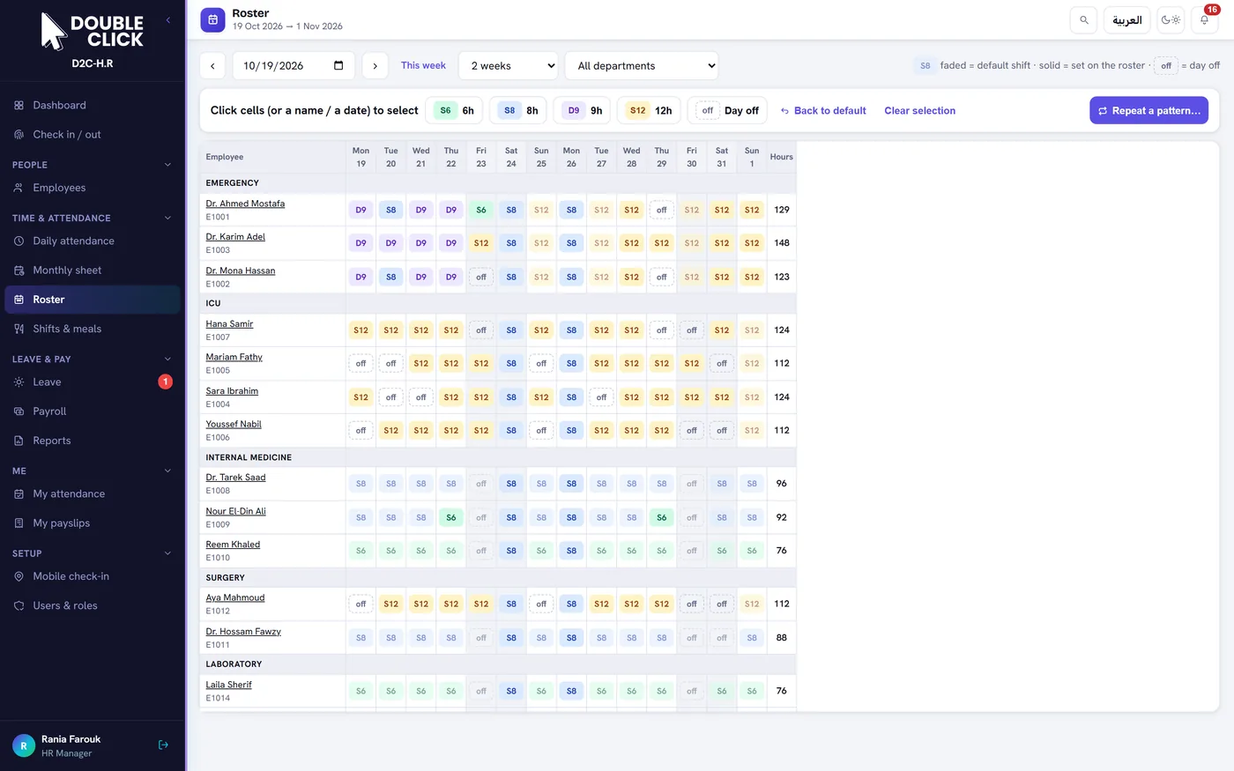
Task: Click the Rania Farouk avatar
Action: (24, 745)
